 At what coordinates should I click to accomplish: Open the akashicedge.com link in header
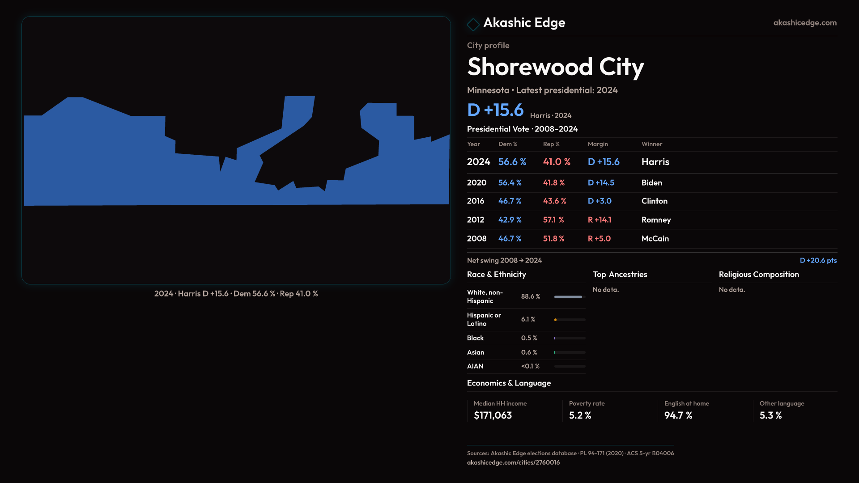[x=804, y=23]
